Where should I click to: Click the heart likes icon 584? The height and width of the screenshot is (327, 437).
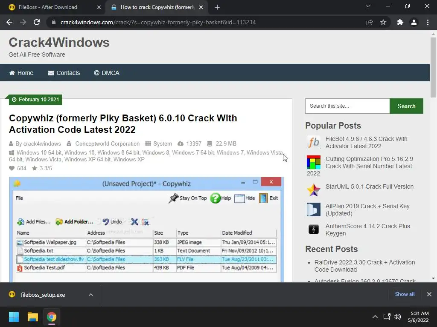tap(12, 168)
